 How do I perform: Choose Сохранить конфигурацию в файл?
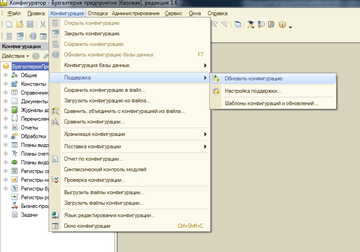click(x=129, y=90)
